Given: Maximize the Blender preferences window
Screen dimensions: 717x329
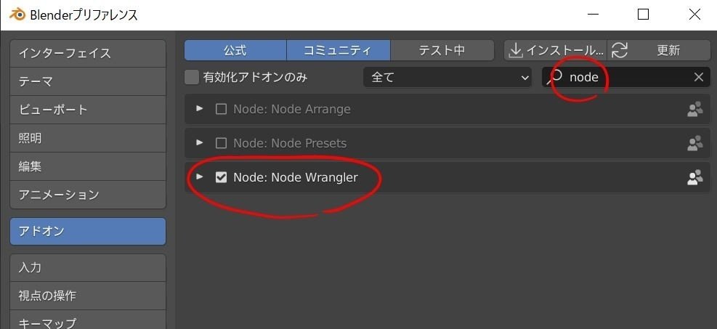Looking at the screenshot, I should point(644,15).
